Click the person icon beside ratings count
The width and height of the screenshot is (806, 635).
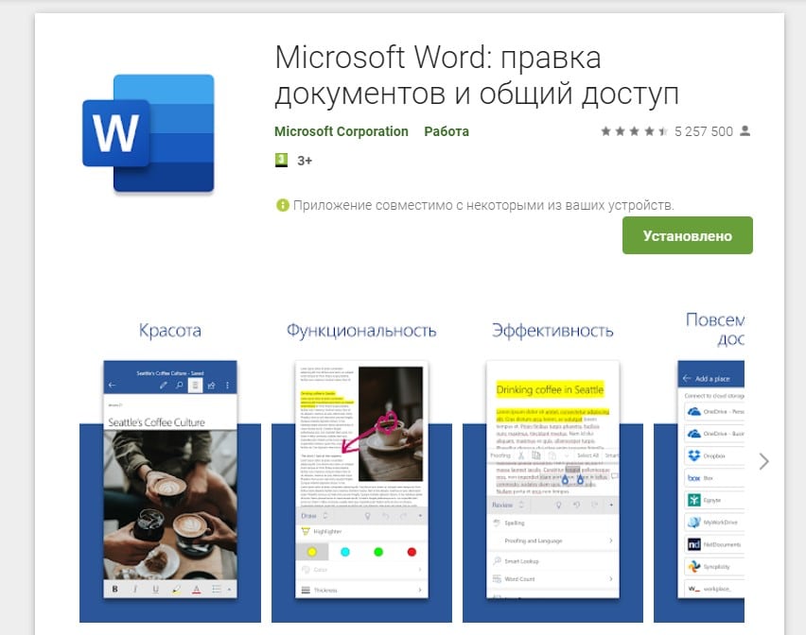tap(745, 131)
